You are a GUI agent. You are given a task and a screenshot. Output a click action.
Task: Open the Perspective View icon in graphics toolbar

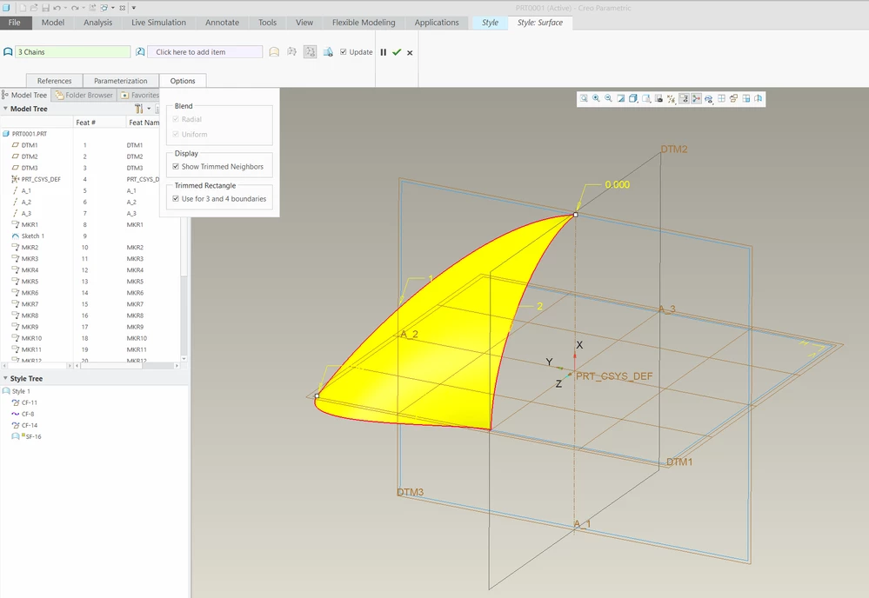coord(708,98)
